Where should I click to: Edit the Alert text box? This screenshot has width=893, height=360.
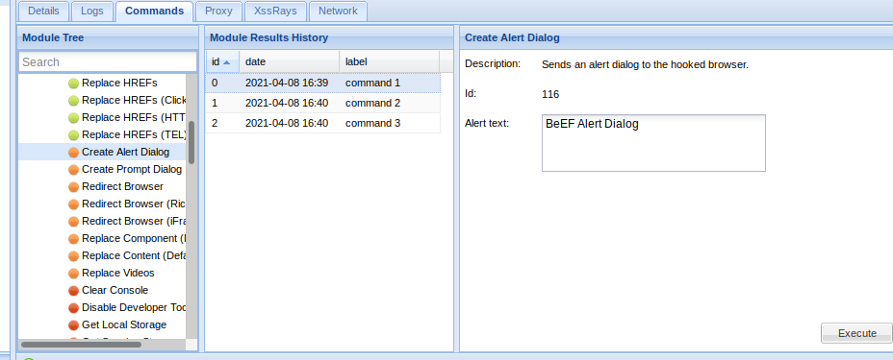653,143
